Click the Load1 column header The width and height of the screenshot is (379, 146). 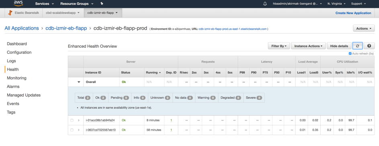coord(301,72)
